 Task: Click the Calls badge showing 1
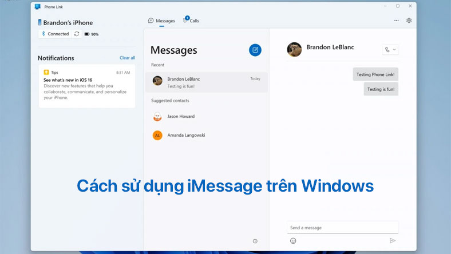pos(187,18)
